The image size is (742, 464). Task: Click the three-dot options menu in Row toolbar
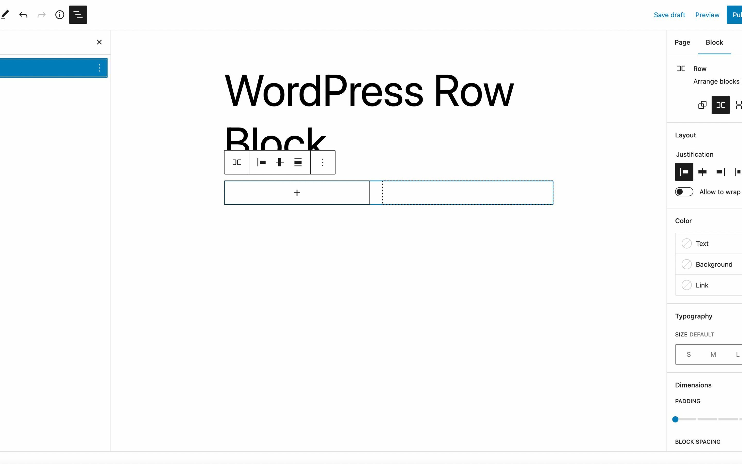[323, 162]
